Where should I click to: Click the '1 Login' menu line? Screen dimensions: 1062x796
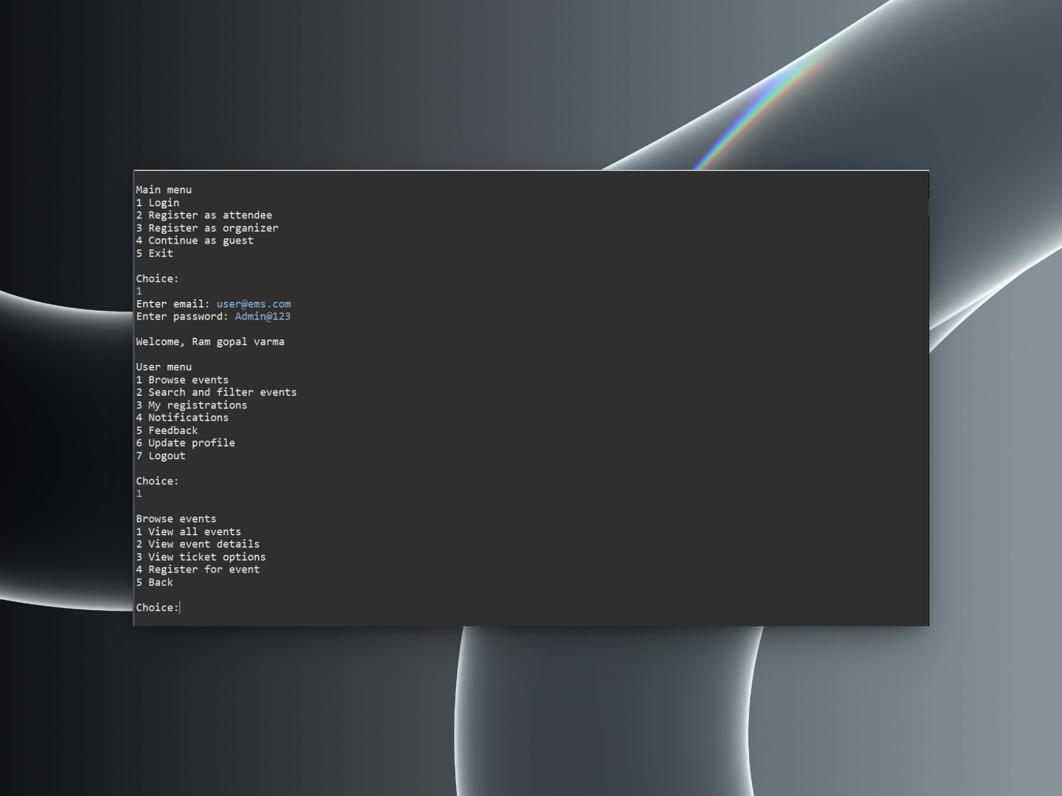pyautogui.click(x=158, y=203)
